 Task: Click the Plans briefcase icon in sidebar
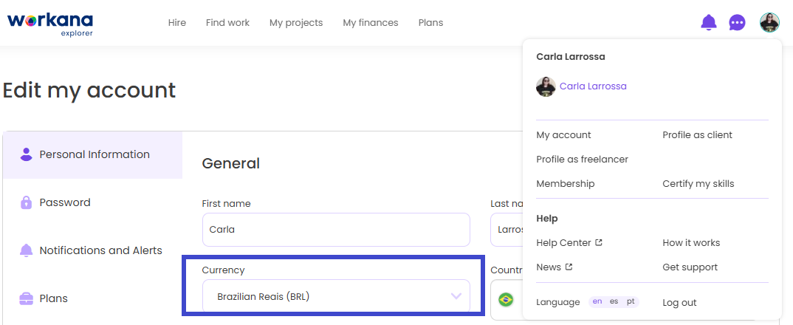tap(27, 298)
